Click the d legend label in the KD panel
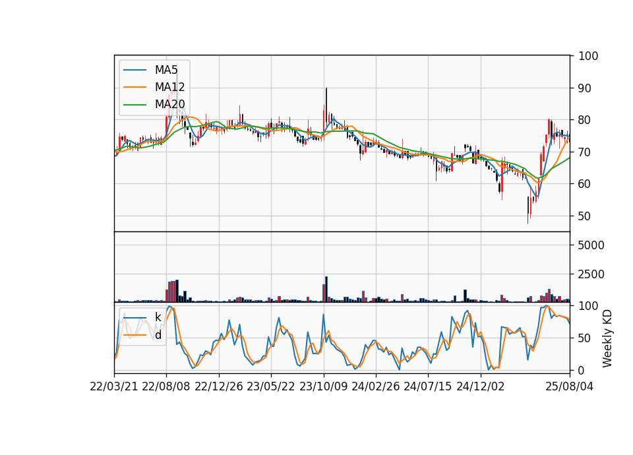 coord(158,335)
